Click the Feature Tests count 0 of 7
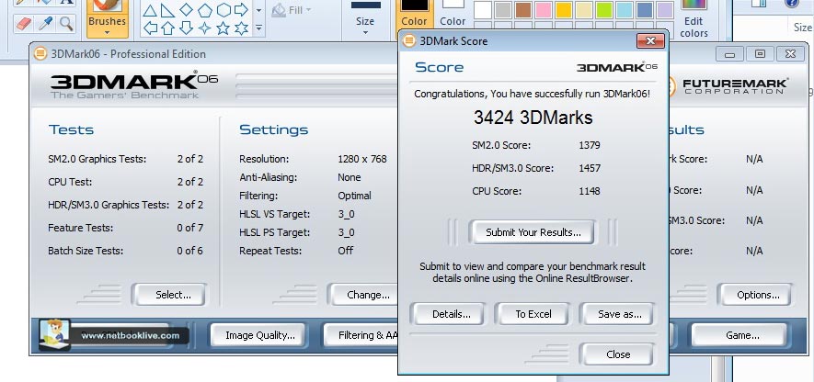The height and width of the screenshot is (382, 814). (x=190, y=228)
